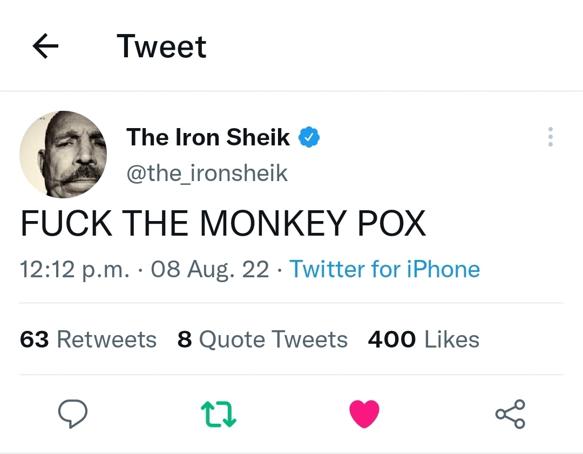Reply with the speech bubble icon
Viewport: 583px width, 454px height.
click(x=72, y=413)
